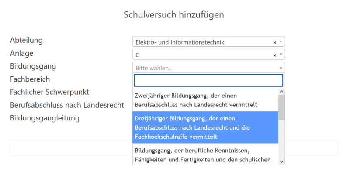Click the 'Anlage' label
Screen dimensions: 343x175
[x=22, y=53]
